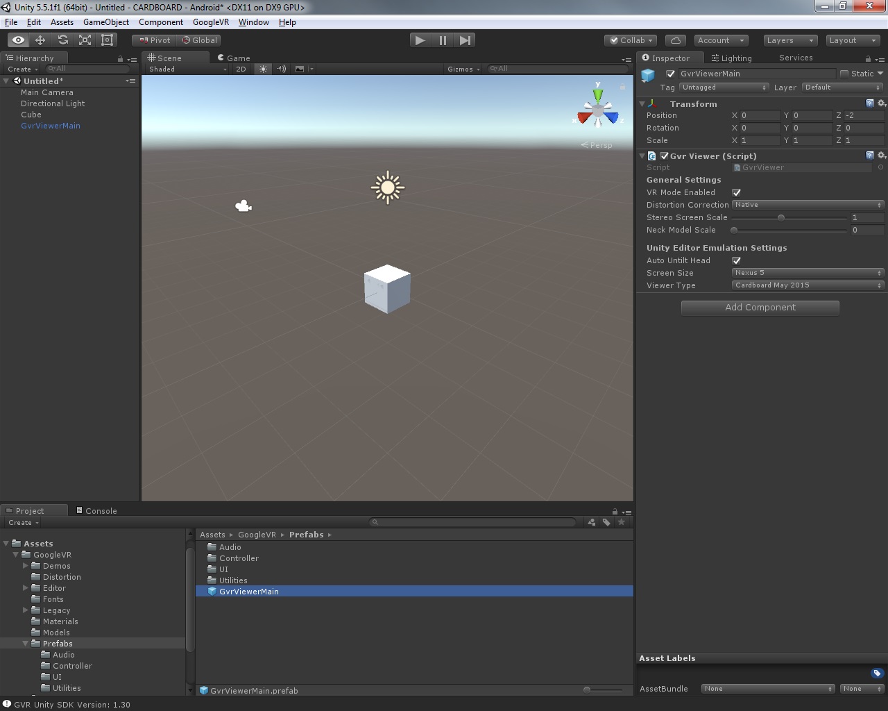
Task: Uncheck VR Mode Enabled checkbox
Action: 736,192
